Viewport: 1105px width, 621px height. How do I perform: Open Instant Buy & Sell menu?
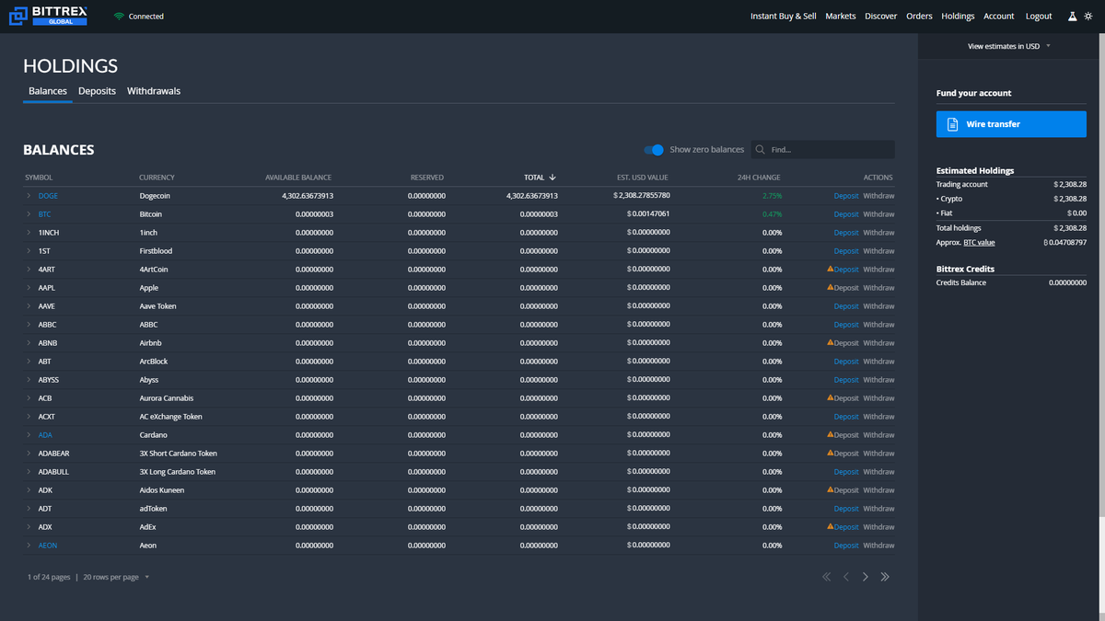pyautogui.click(x=783, y=17)
